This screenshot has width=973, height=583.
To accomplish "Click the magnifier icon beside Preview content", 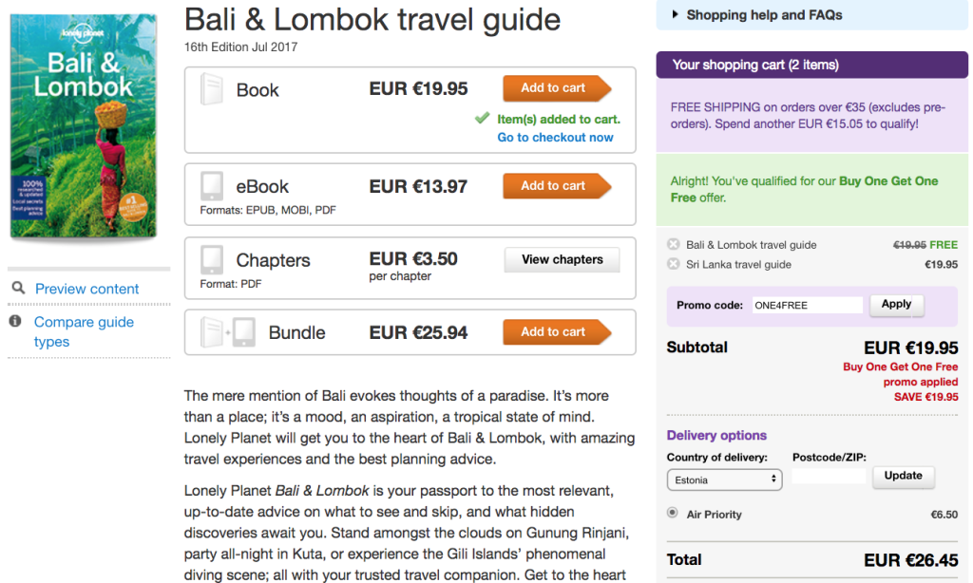I will 17,288.
